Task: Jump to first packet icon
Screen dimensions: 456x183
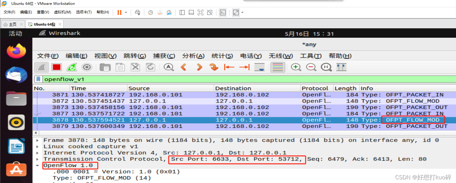Action: (229, 67)
